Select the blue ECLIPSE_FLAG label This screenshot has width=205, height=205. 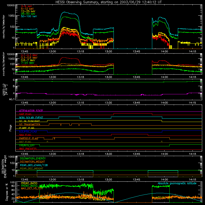point(28,131)
